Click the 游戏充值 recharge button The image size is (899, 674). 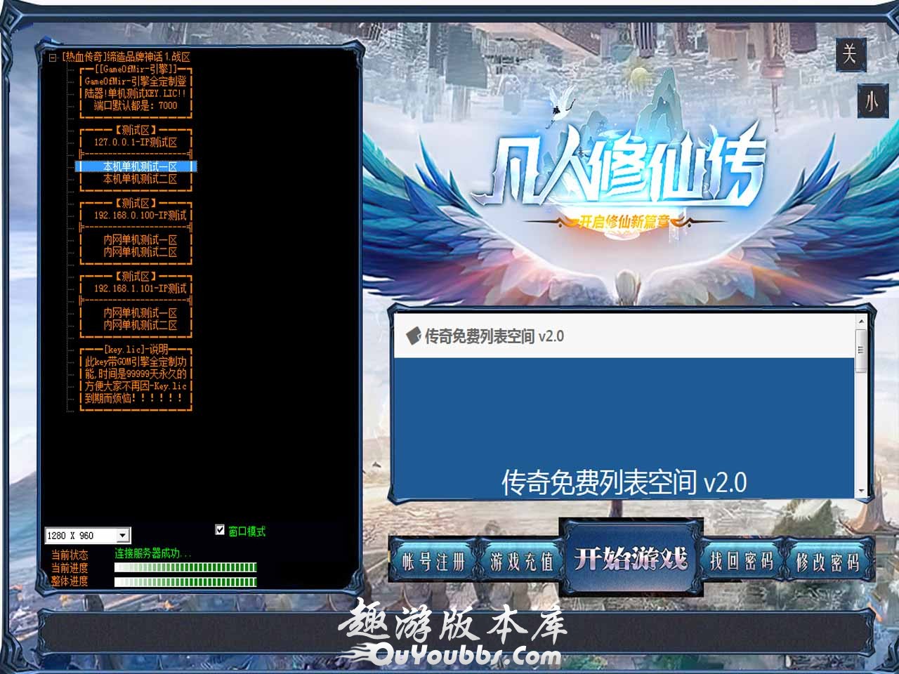coord(522,562)
